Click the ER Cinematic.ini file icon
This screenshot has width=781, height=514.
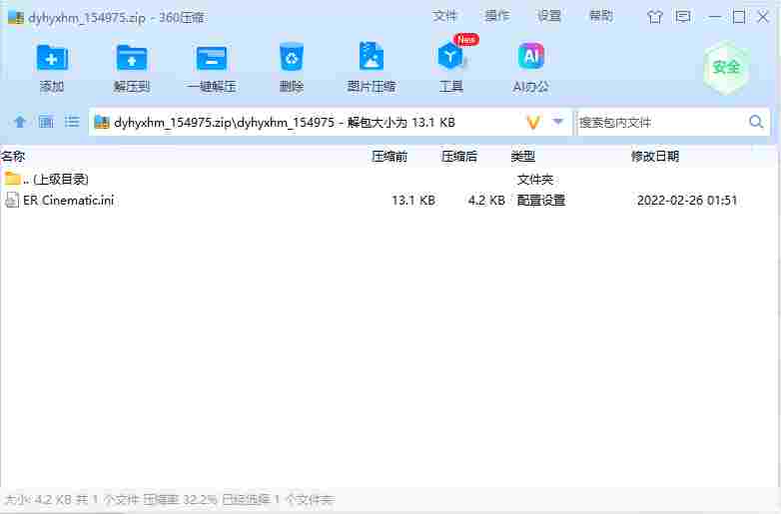12,200
